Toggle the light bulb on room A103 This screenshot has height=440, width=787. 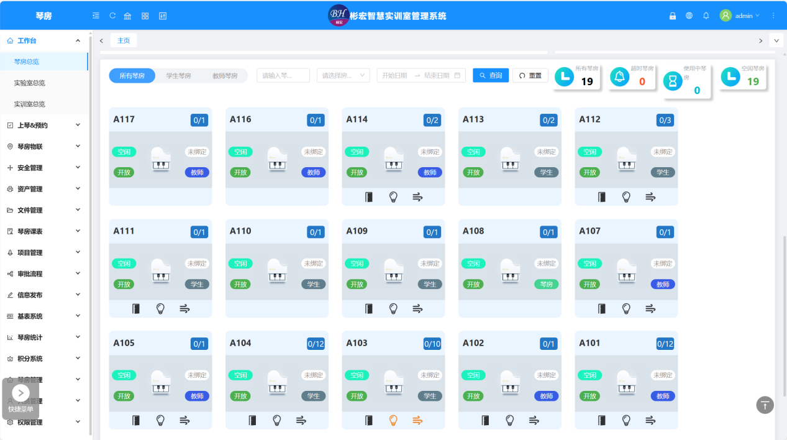click(x=393, y=420)
